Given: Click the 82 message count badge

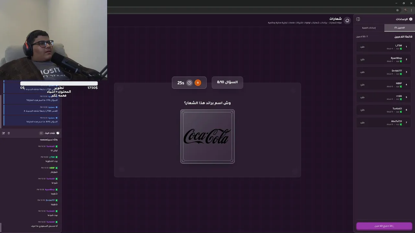Looking at the screenshot, I should pos(41,133).
